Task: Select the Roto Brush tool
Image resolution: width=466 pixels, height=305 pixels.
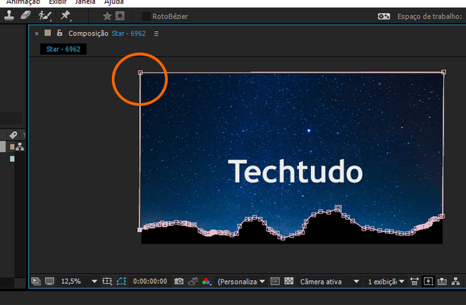Action: [45, 15]
